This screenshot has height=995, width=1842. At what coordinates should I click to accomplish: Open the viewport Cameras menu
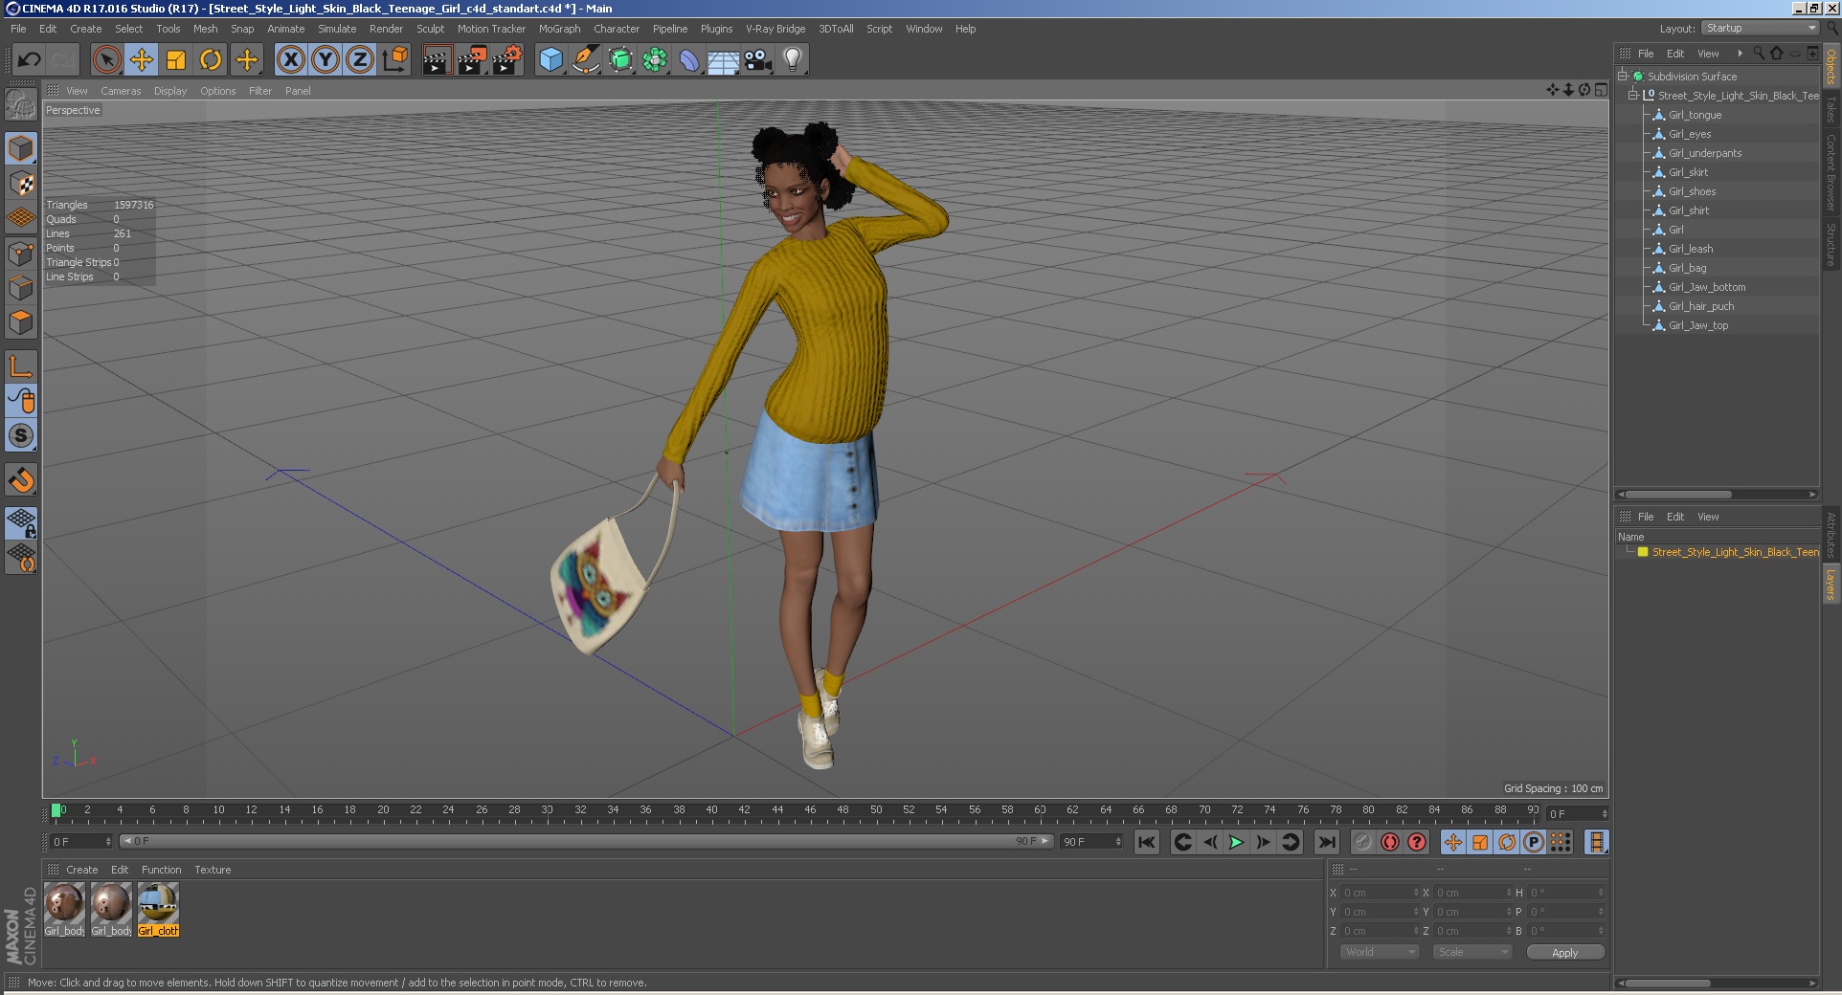121,91
